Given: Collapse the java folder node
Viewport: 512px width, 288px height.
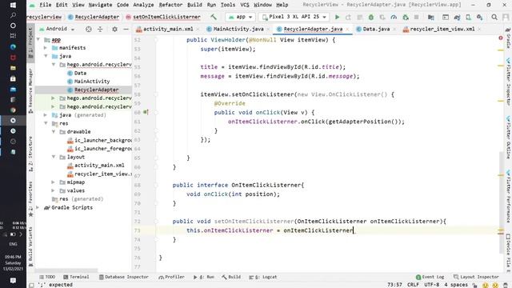Looking at the screenshot, I should 46,56.
